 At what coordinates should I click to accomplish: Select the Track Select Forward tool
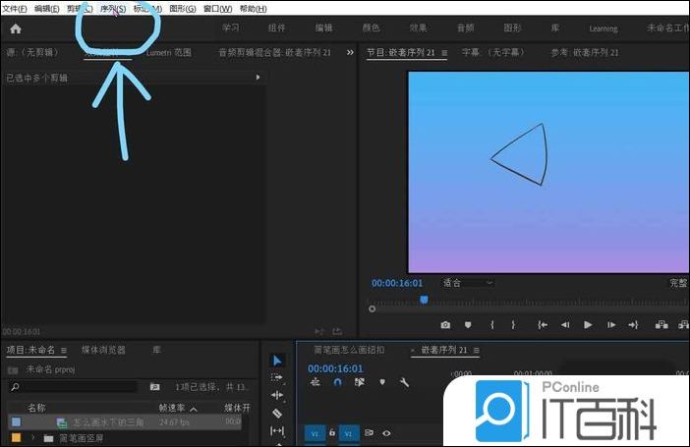tap(277, 377)
